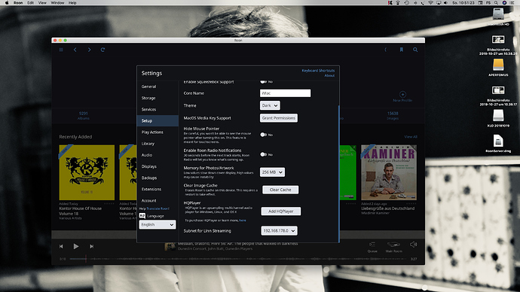Viewport: 520px width, 292px height.
Task: Click the Grant Permissions button
Action: [x=279, y=118]
